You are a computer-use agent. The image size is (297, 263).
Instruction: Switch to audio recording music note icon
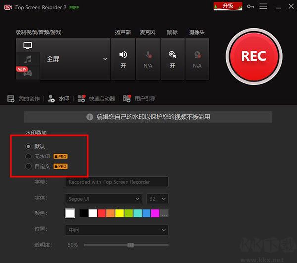tap(28, 59)
